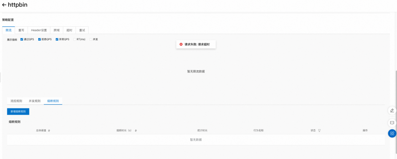Open the 状态 column filter icon
Screen dimensions: 397x159
(x=319, y=130)
